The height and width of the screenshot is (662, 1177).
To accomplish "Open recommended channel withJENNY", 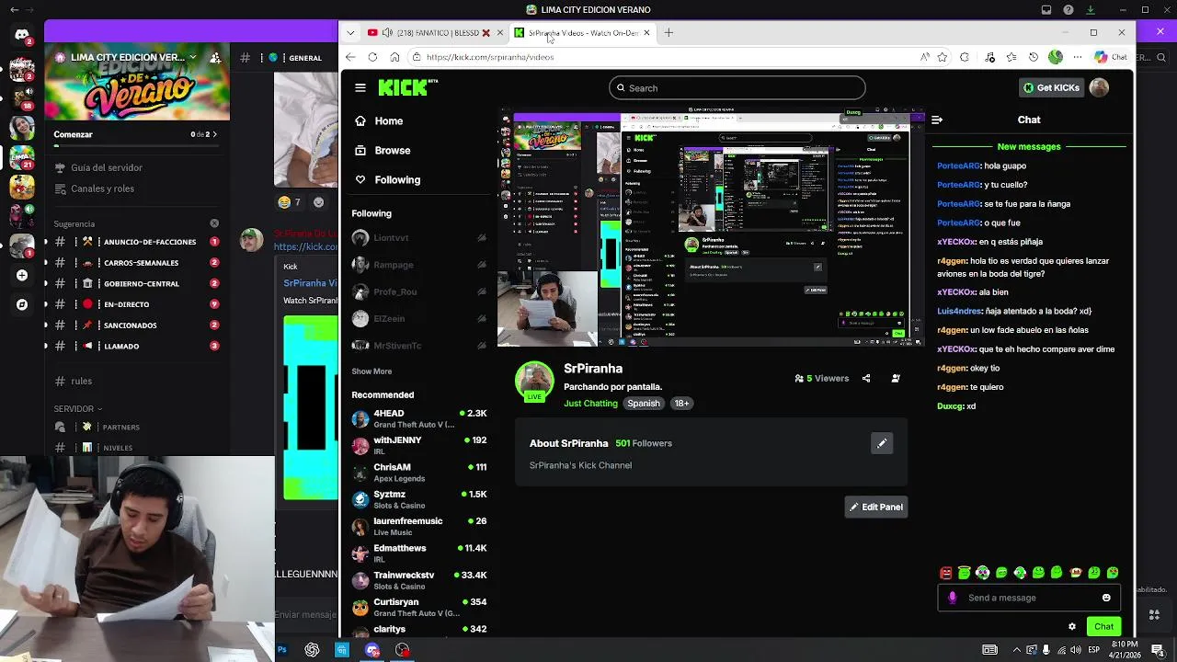I will point(419,445).
